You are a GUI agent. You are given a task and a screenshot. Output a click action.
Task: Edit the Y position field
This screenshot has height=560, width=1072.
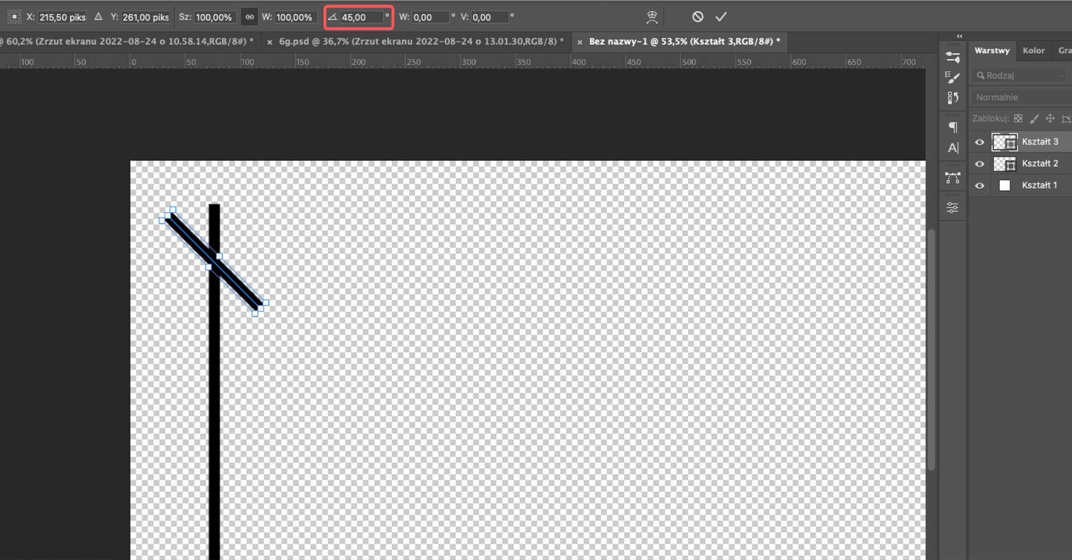point(145,17)
